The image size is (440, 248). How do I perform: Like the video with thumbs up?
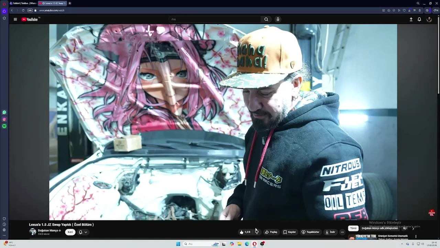pos(245,232)
